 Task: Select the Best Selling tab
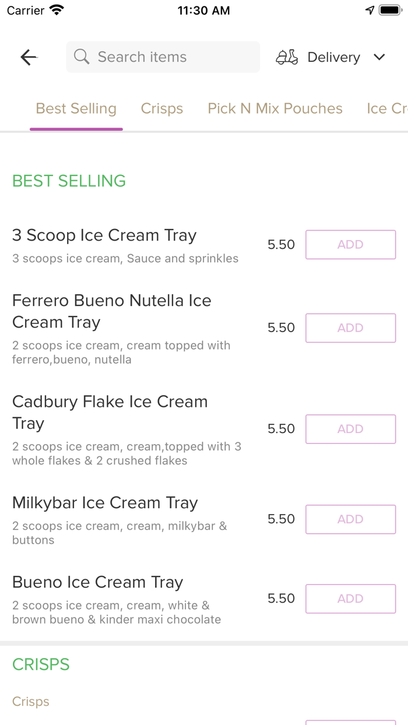tap(76, 109)
